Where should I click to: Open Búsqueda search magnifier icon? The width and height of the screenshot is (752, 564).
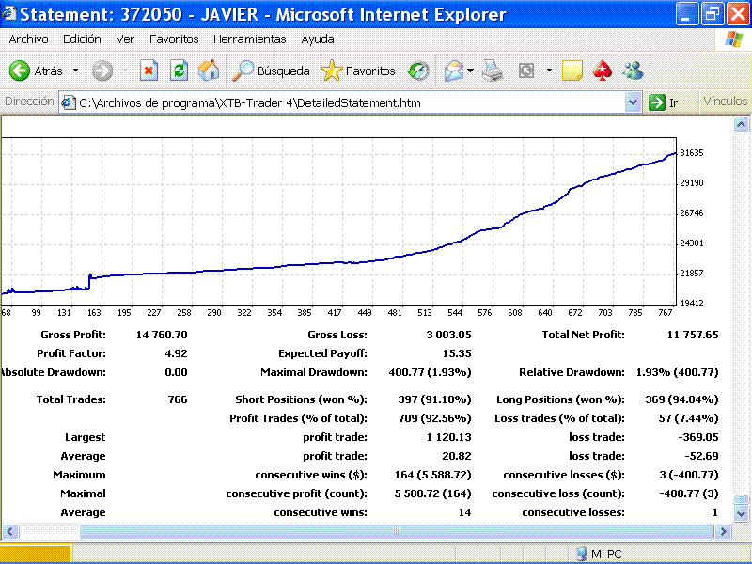point(243,71)
